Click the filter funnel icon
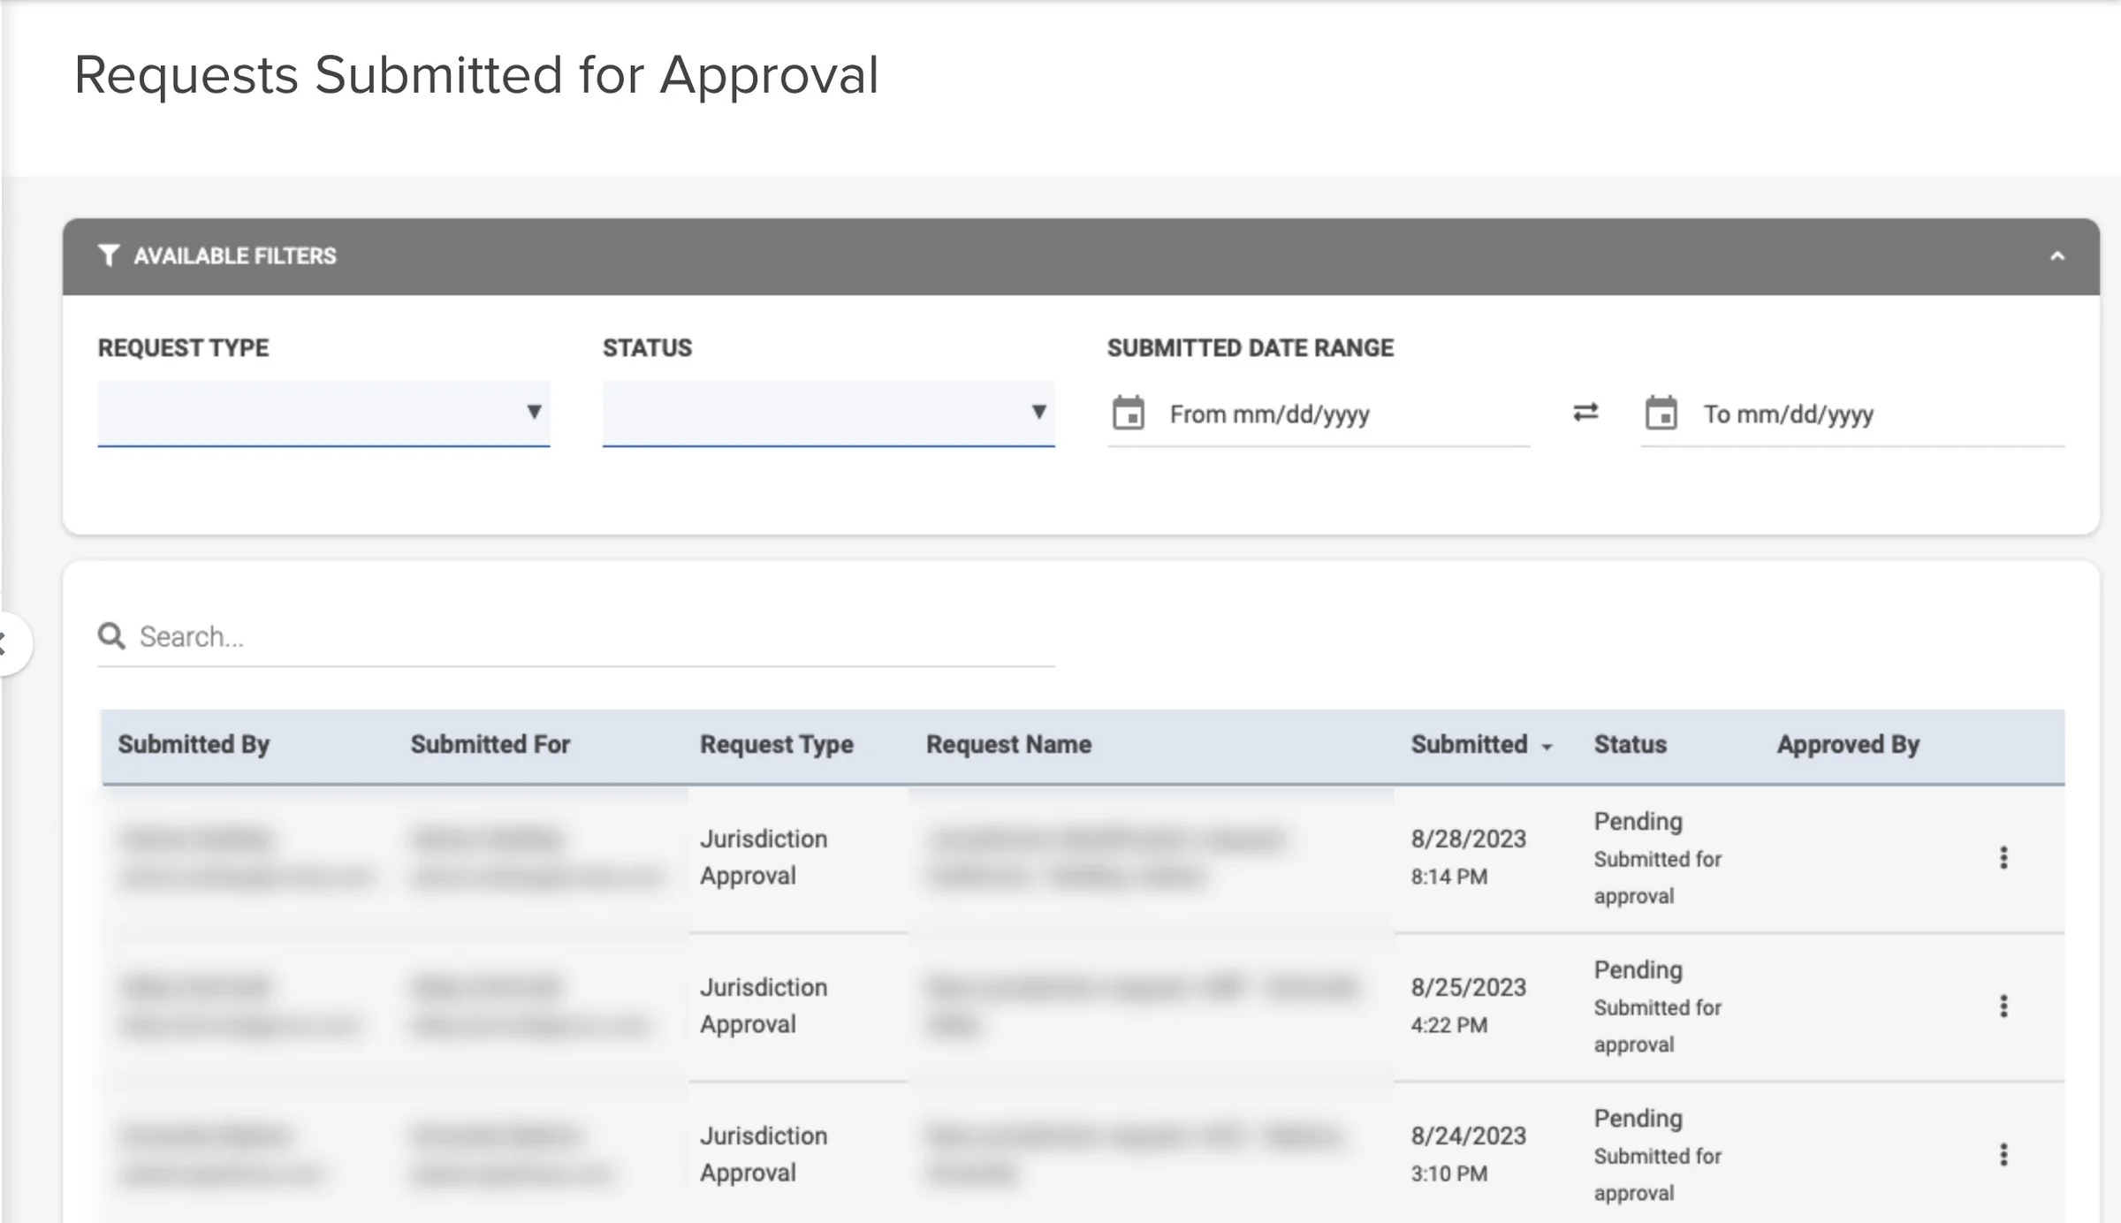This screenshot has height=1223, width=2121. pos(108,255)
